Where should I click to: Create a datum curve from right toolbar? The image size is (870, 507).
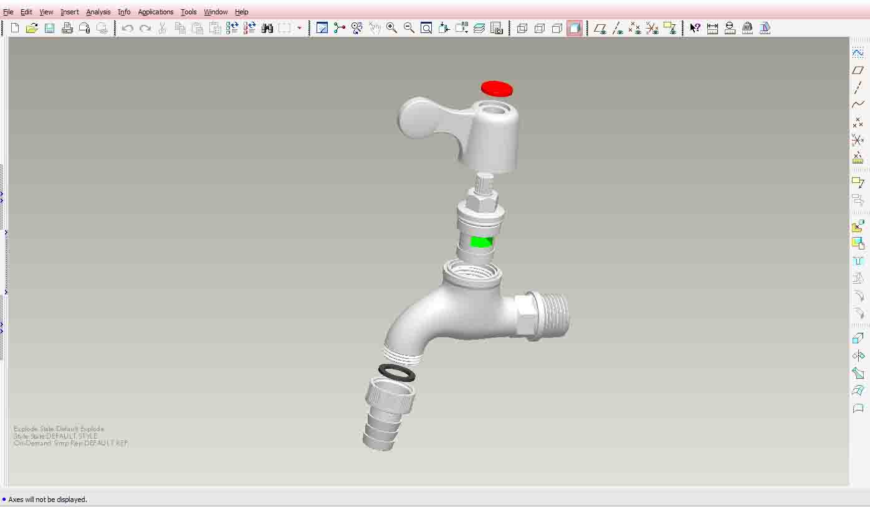click(x=858, y=105)
